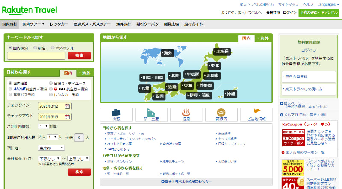Select 九州 region on map

coord(144,88)
